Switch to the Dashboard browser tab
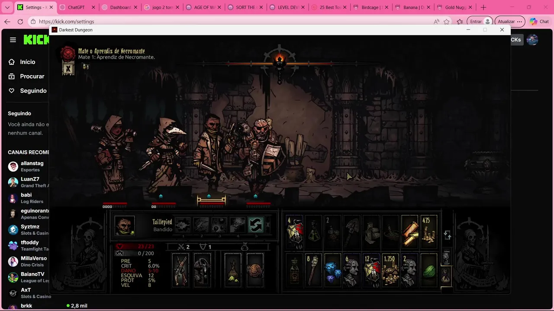This screenshot has height=311, width=554. [119, 7]
